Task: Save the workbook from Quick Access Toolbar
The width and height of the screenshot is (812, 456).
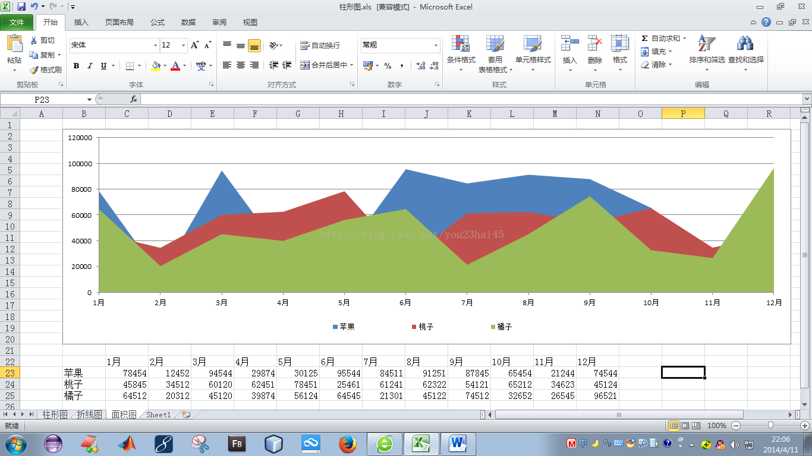Action: pyautogui.click(x=21, y=7)
